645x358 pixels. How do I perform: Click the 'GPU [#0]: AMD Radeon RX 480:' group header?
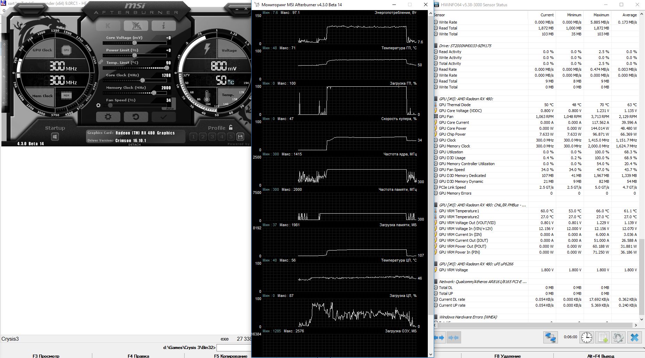click(466, 99)
